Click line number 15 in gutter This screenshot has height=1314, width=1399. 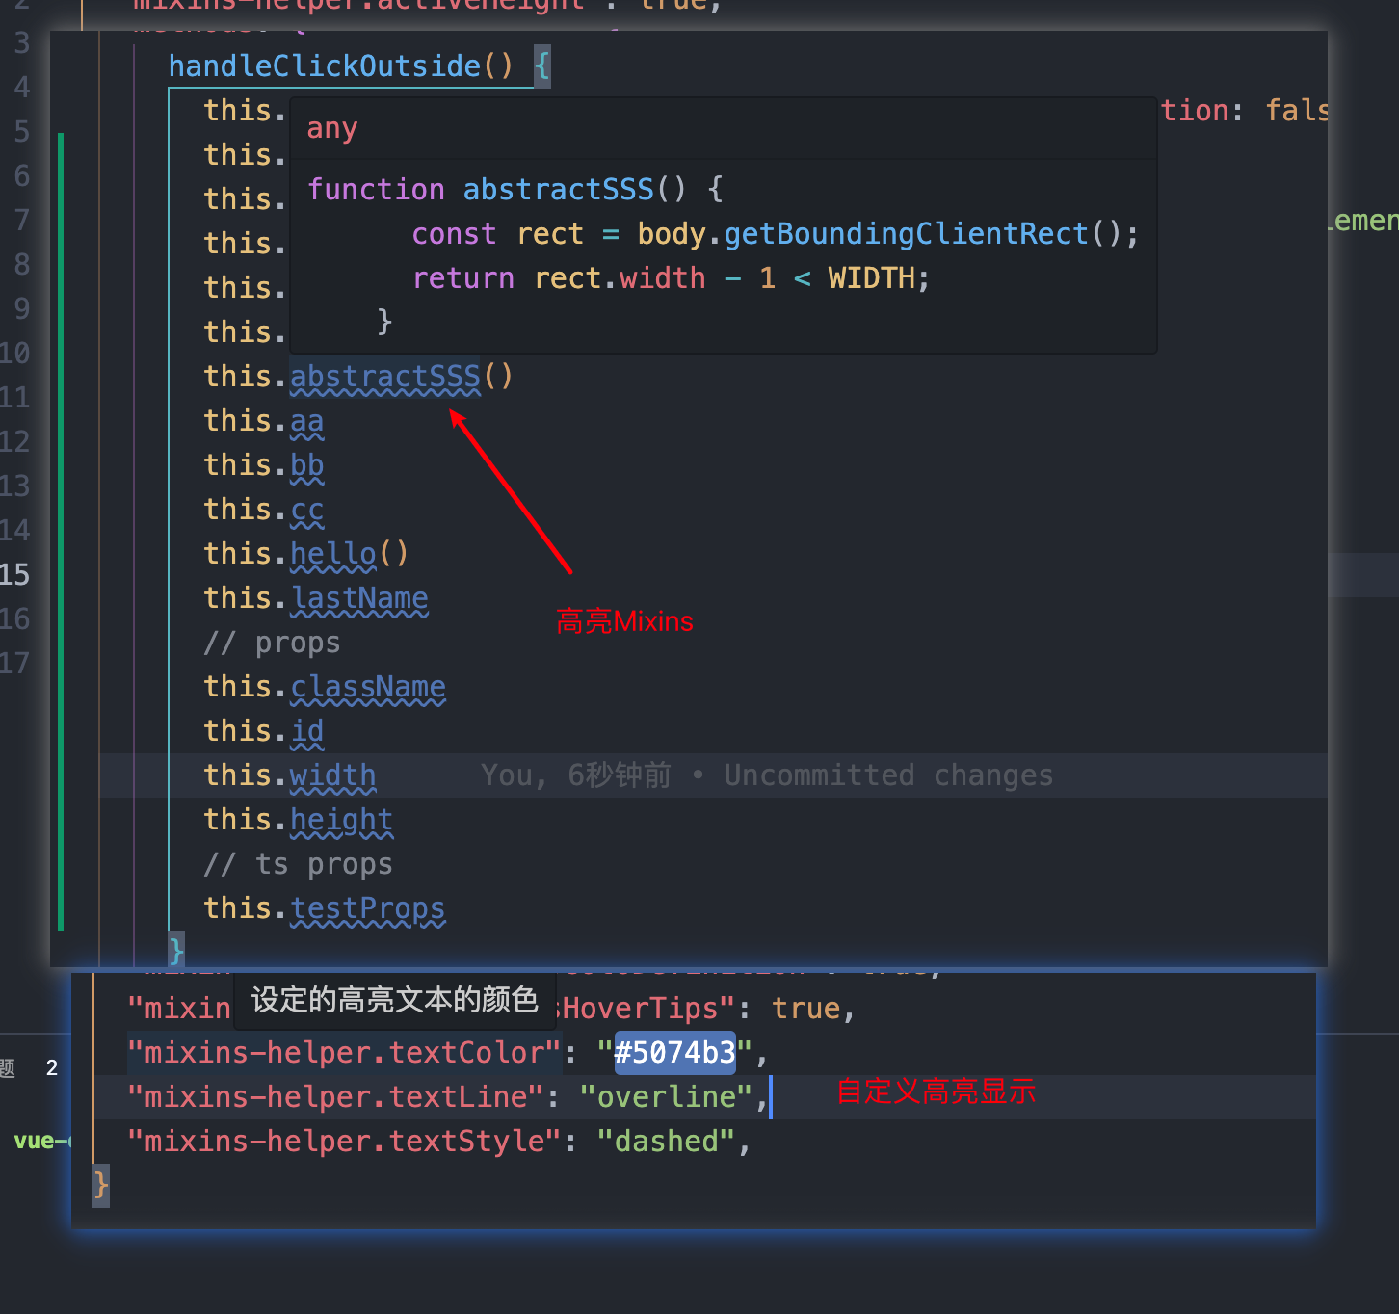coord(14,575)
